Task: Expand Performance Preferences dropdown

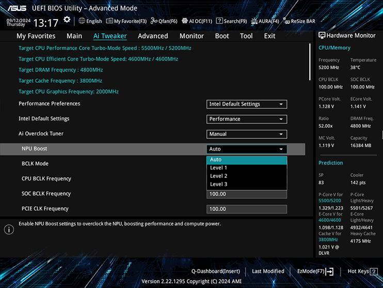Action: click(246, 104)
